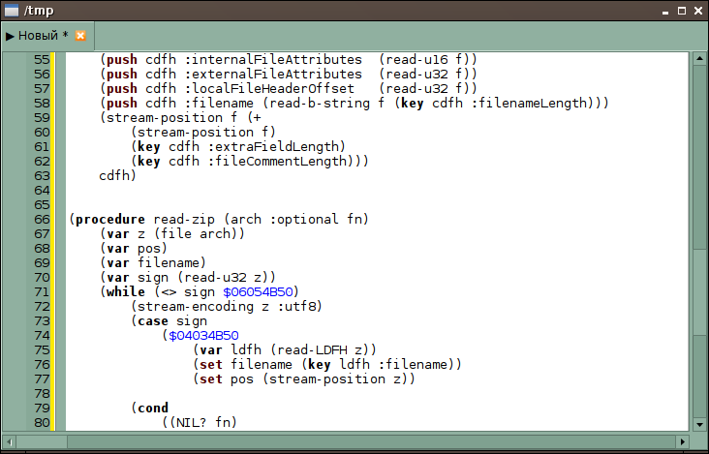
Task: Click line number 71 in the gutter
Action: pos(41,291)
